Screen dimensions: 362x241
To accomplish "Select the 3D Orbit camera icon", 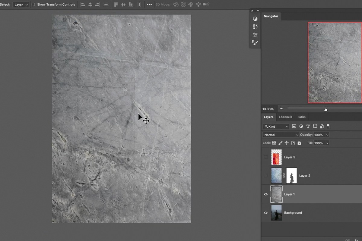I will pyautogui.click(x=176, y=5).
